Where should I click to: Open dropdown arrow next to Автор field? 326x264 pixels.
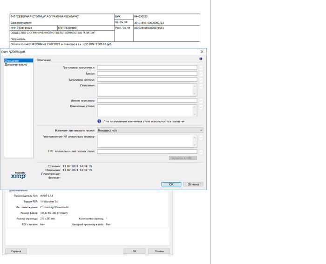[x=201, y=74]
